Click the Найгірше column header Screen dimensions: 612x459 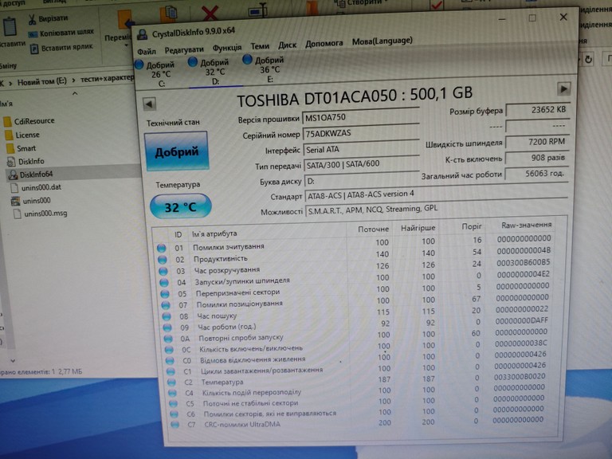tap(418, 228)
